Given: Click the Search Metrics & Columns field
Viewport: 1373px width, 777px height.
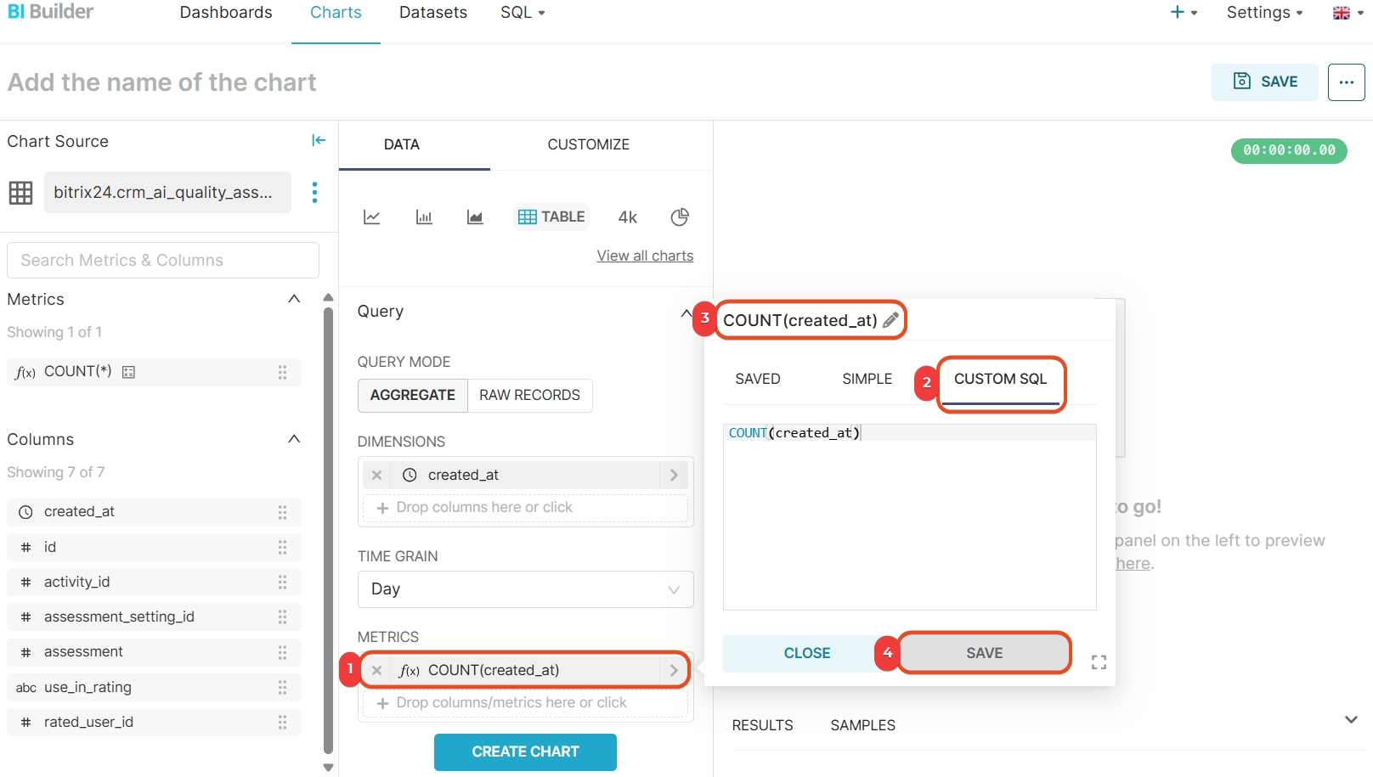Looking at the screenshot, I should 163,261.
